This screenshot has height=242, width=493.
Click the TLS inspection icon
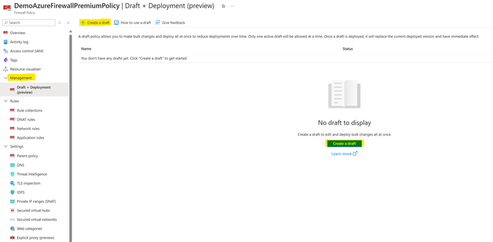tap(12, 183)
